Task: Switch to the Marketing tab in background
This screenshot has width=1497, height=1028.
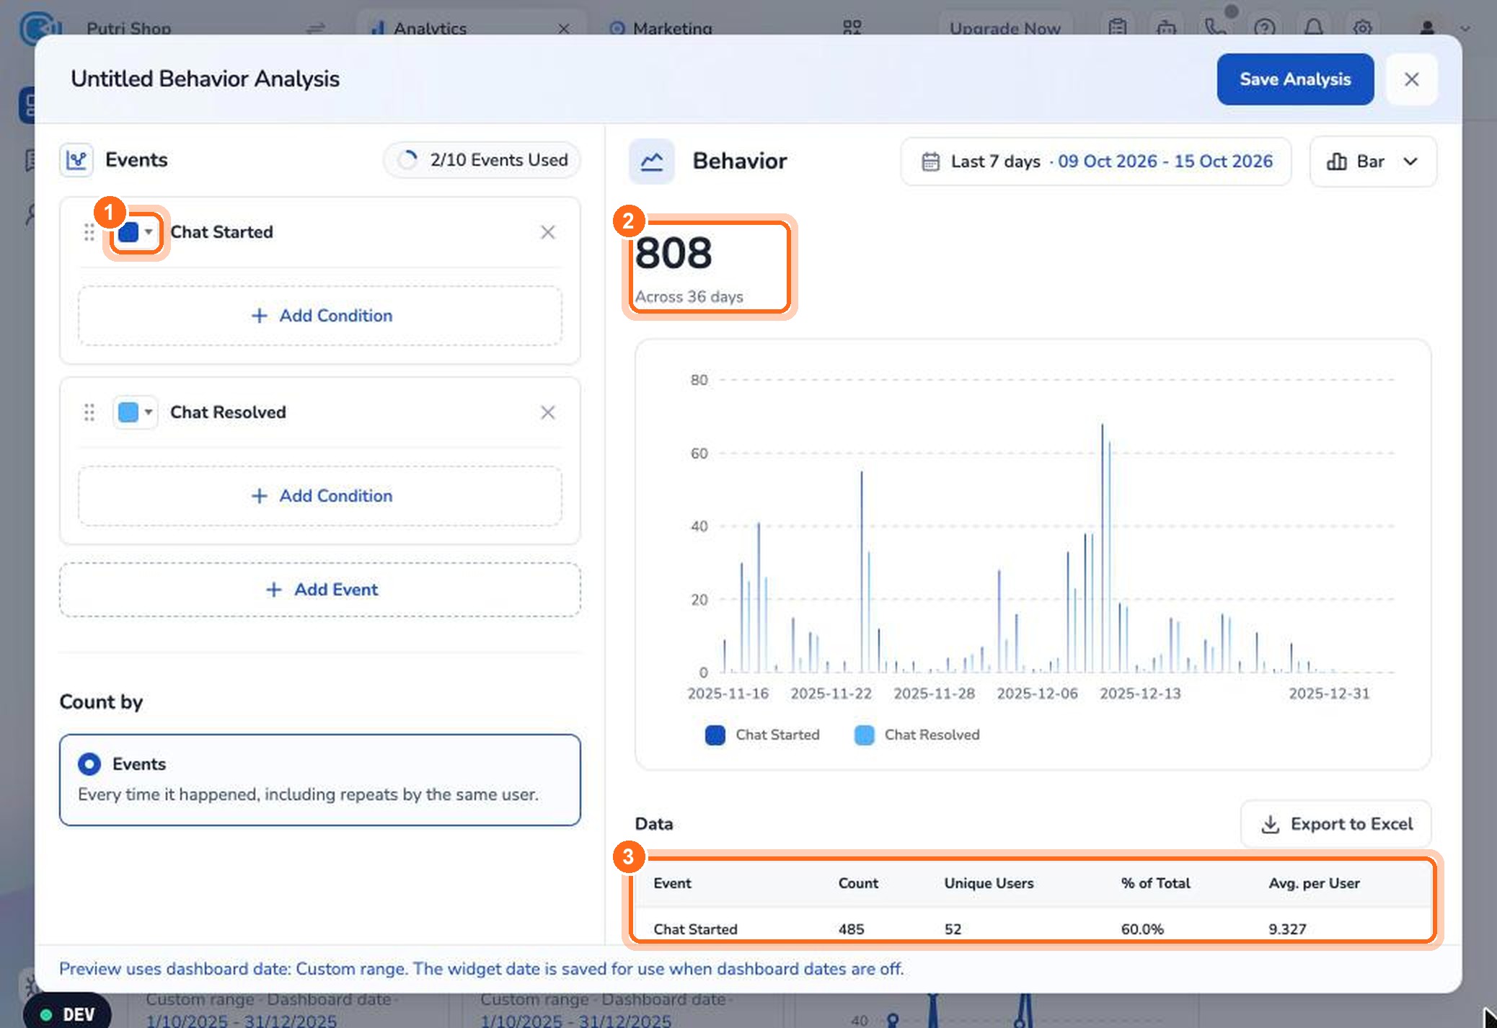Action: tap(661, 29)
